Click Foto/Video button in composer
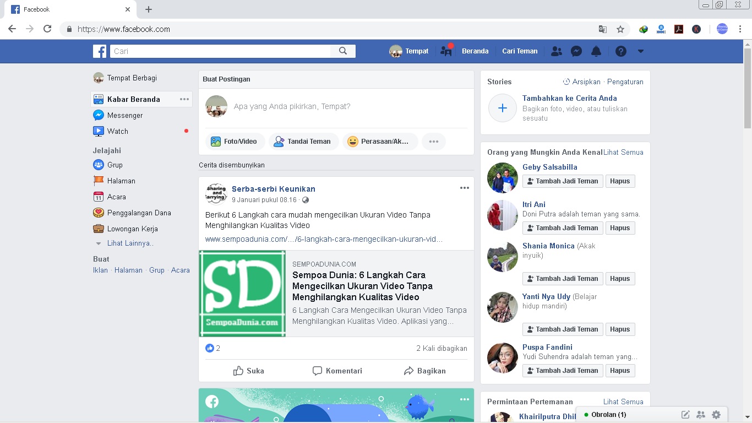752x423 pixels. [235, 142]
